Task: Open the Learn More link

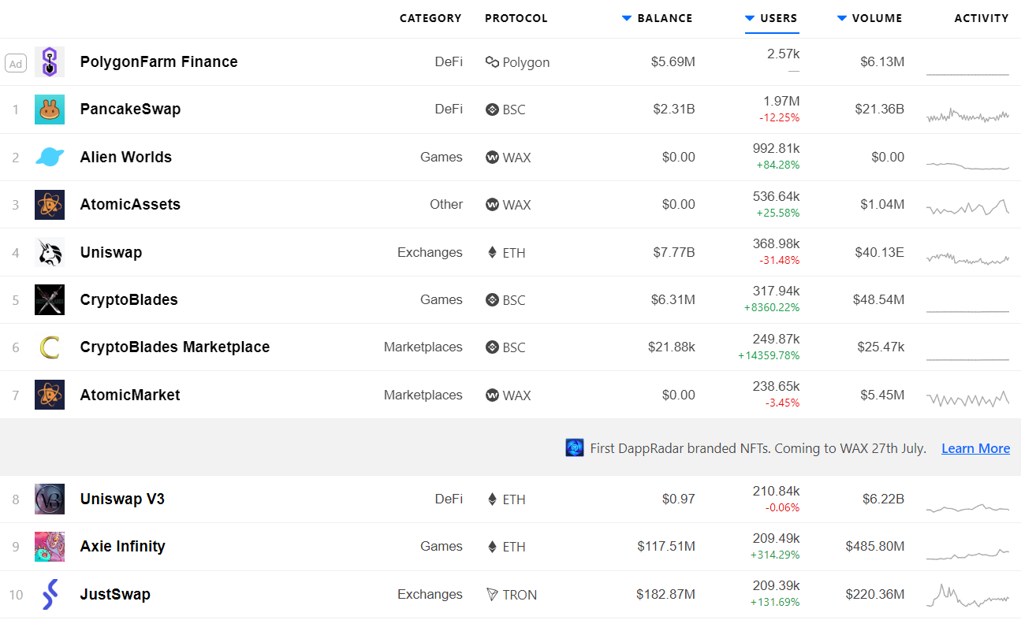Action: point(975,448)
